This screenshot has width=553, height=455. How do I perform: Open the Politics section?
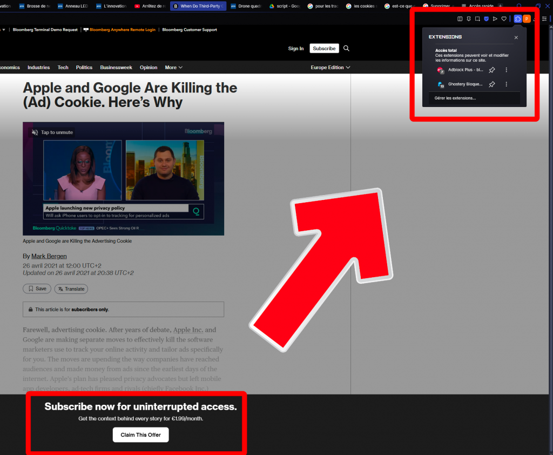[84, 68]
